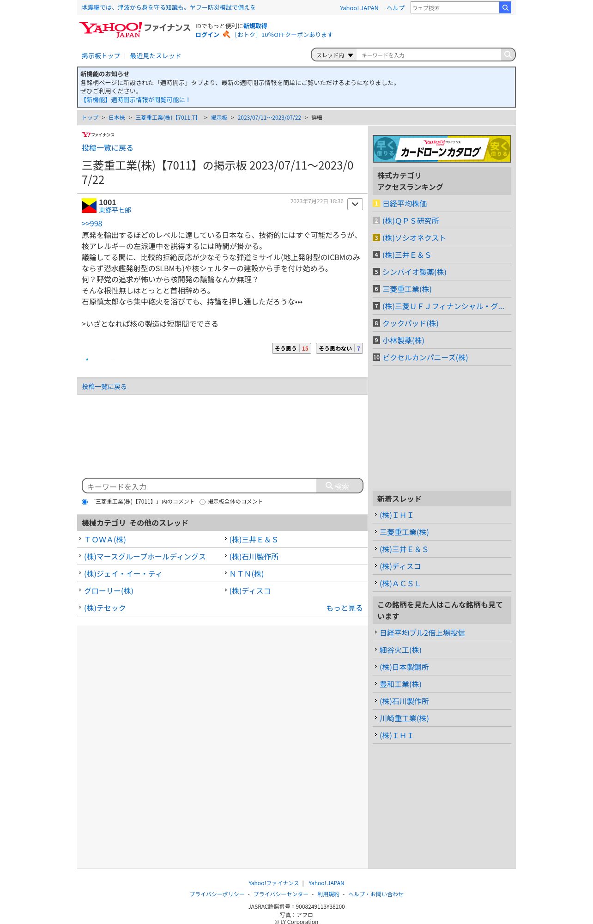The width and height of the screenshot is (593, 924).
Task: Click the lower 投稿一覧に戻る link
Action: click(104, 387)
